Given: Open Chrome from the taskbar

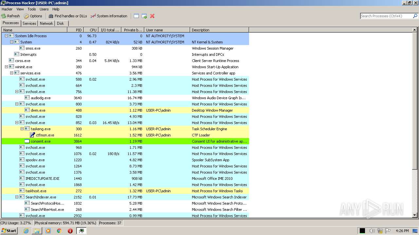Looking at the screenshot, I should tap(59, 231).
